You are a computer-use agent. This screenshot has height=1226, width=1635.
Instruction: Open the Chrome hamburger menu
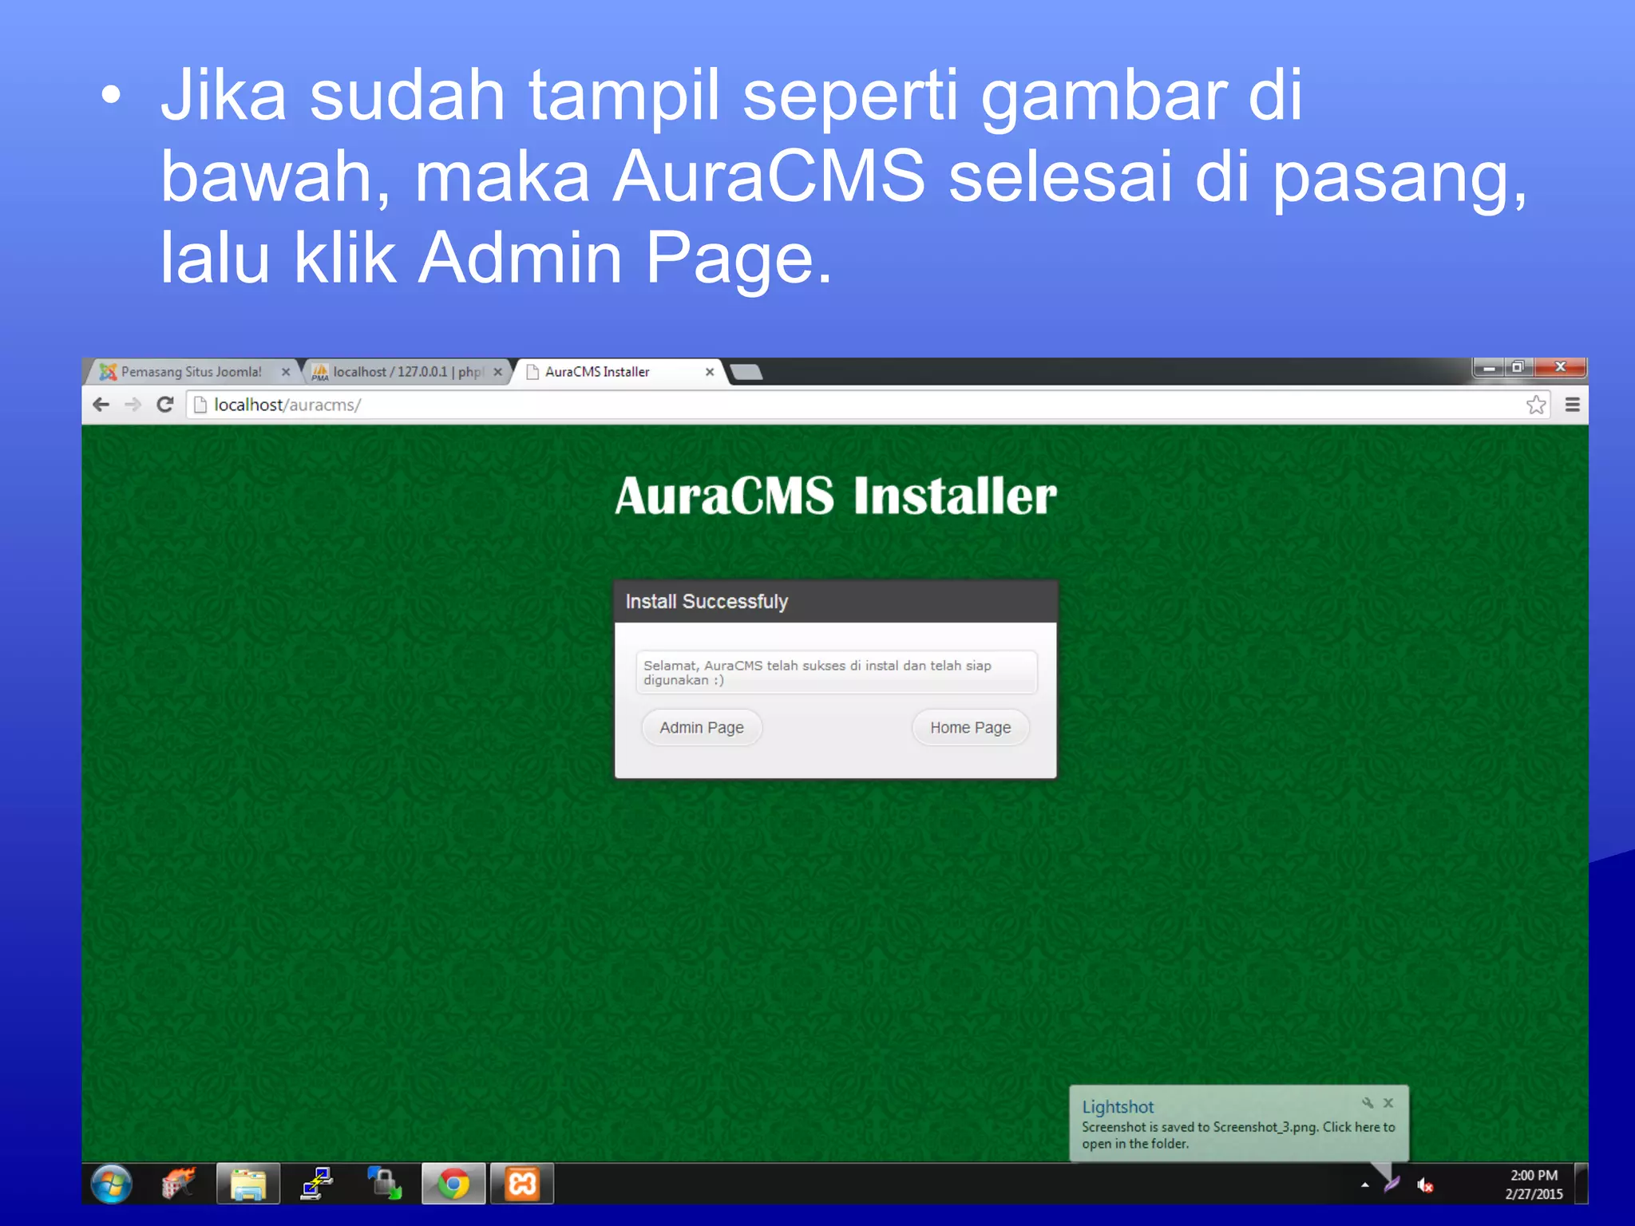coord(1573,405)
